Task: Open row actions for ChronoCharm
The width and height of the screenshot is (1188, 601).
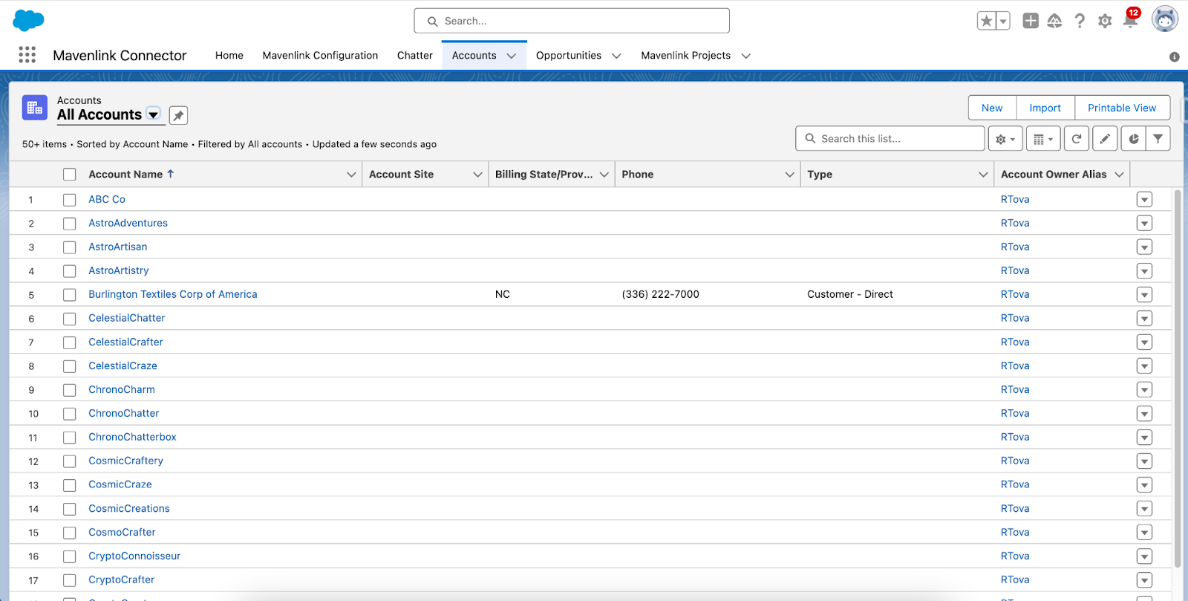Action: click(x=1144, y=389)
